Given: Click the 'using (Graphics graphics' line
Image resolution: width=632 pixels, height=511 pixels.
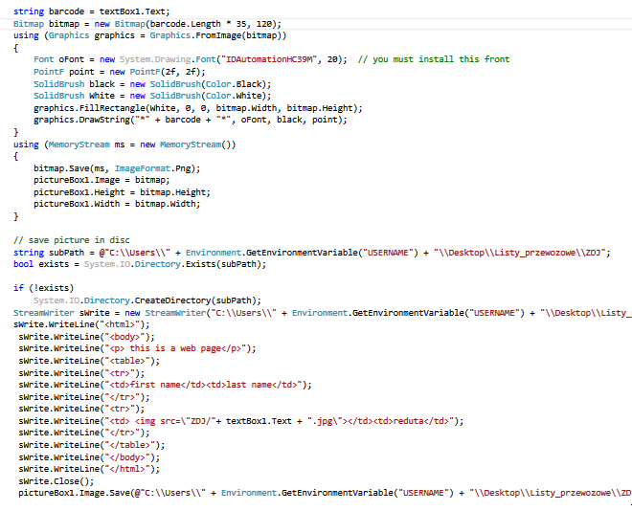Looking at the screenshot, I should [x=149, y=35].
